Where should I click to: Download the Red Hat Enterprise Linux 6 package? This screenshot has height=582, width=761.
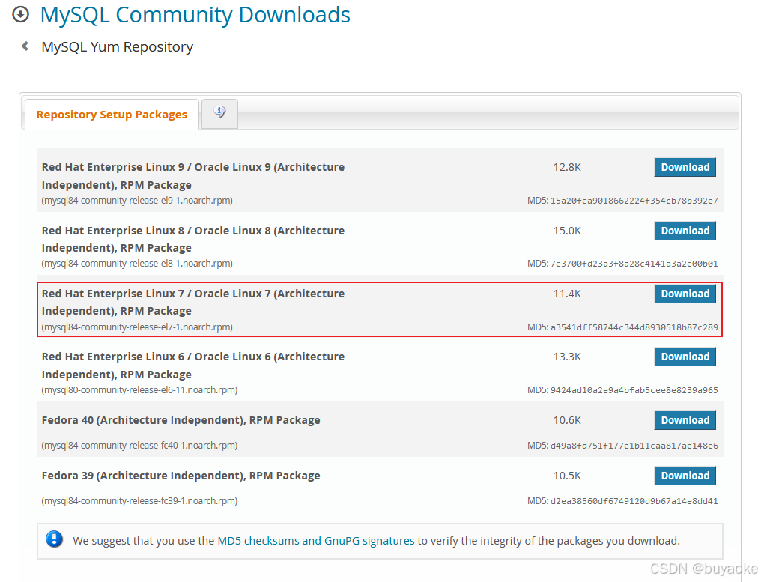(x=684, y=357)
